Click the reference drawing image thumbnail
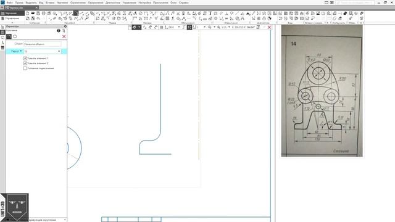 pyautogui.click(x=322, y=91)
